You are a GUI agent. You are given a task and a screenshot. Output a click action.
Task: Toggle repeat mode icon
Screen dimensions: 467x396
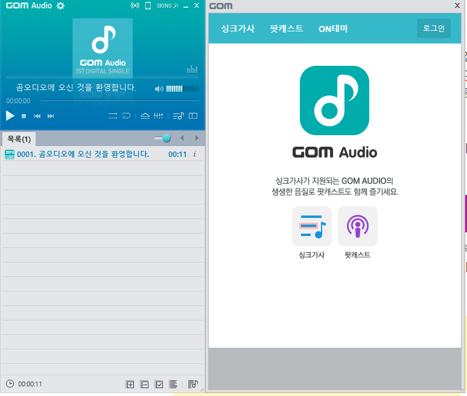113,116
